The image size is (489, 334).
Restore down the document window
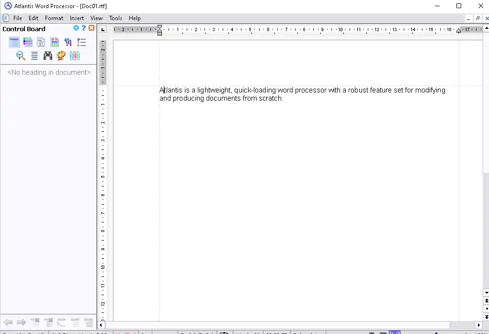pyautogui.click(x=478, y=18)
